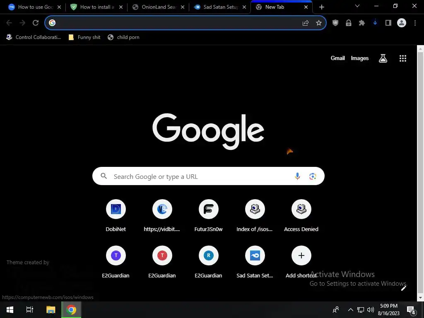Open the Windows Start menu
The image size is (424, 318).
(x=10, y=310)
